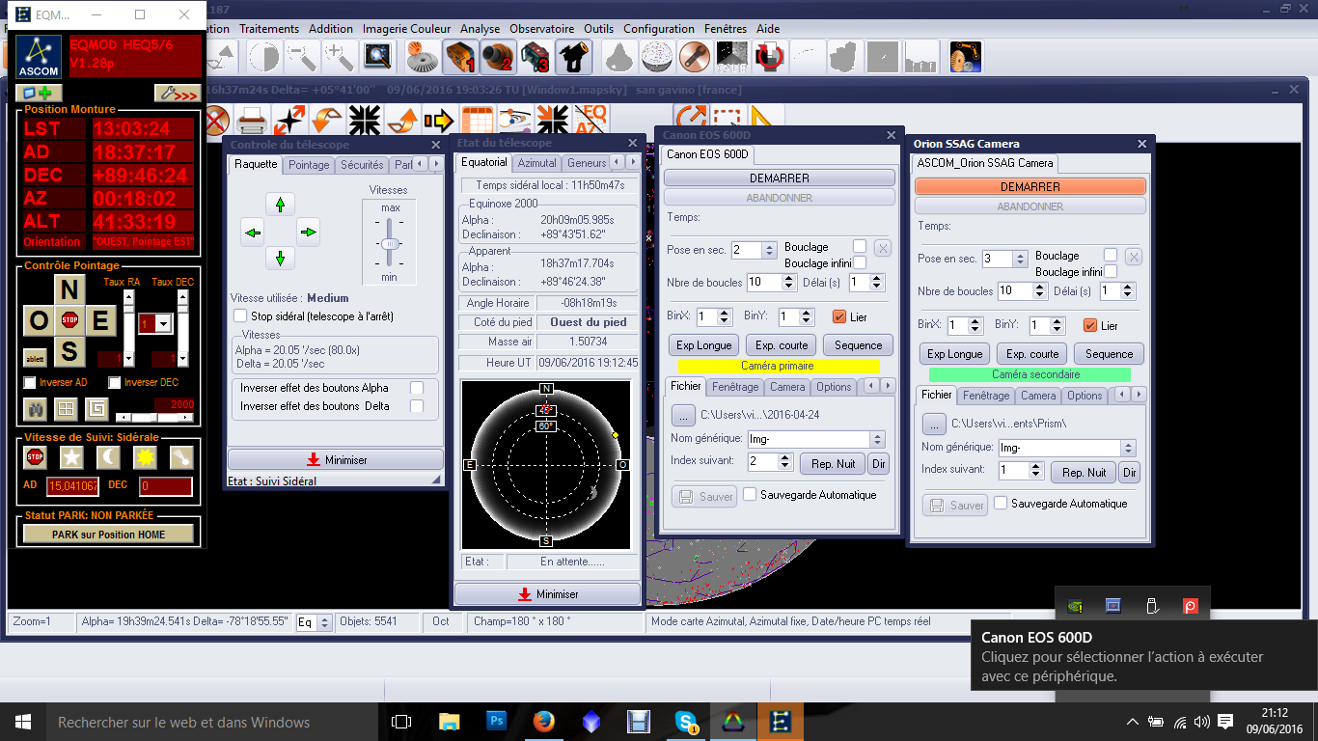Click the North slew button in EQMOD

coord(69,289)
